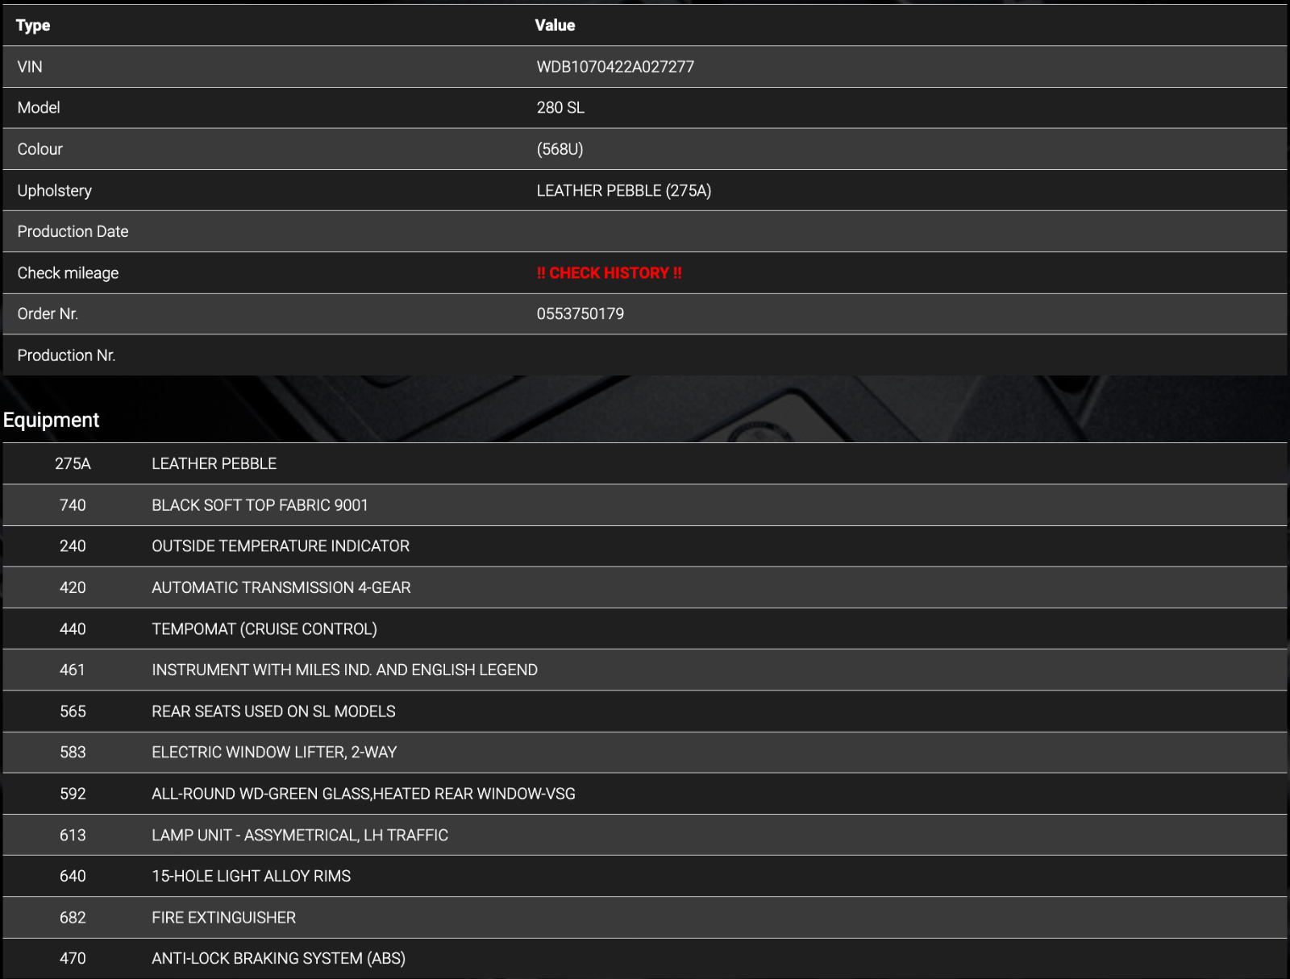Viewport: 1290px width, 979px height.
Task: Click the OUTSIDE TEMPERATURE INDICATOR entry
Action: pos(281,546)
